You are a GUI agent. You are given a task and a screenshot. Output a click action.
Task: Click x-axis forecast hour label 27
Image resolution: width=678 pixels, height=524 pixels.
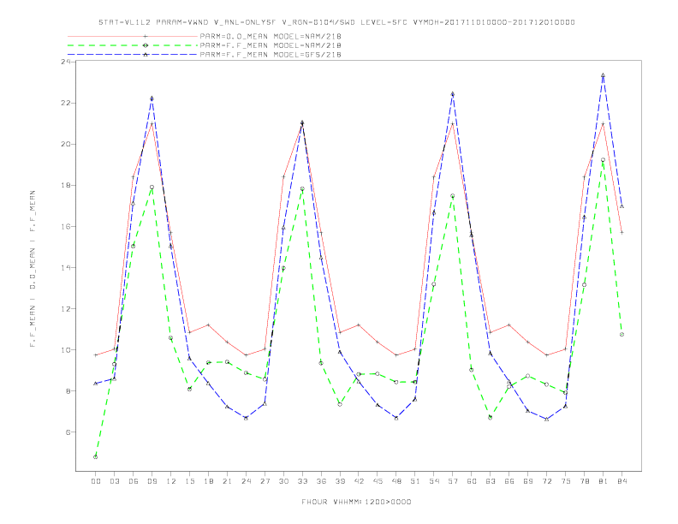coord(265,481)
